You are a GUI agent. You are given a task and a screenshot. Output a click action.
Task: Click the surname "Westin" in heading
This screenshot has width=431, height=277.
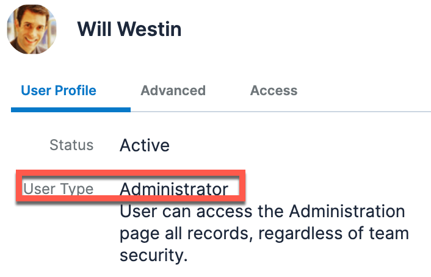(x=149, y=29)
